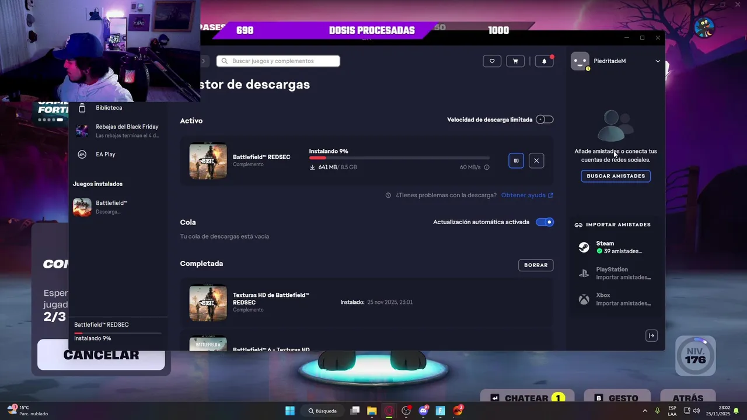Open Opera GX from the taskbar

pyautogui.click(x=389, y=411)
